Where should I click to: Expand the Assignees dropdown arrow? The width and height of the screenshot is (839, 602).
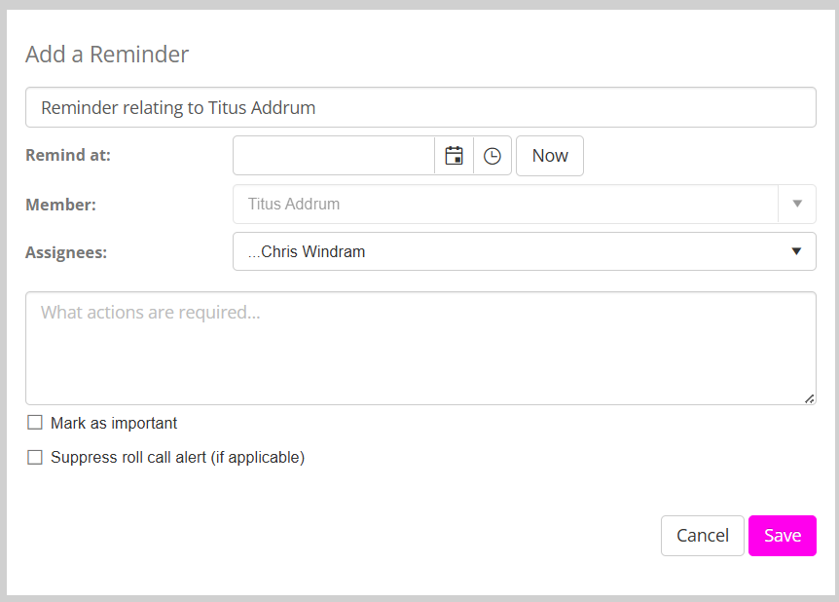796,251
